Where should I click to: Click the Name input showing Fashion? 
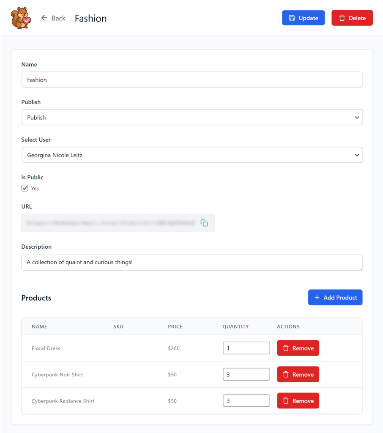coord(192,79)
